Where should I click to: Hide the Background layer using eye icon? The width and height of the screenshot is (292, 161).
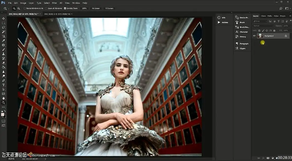[x=254, y=36]
